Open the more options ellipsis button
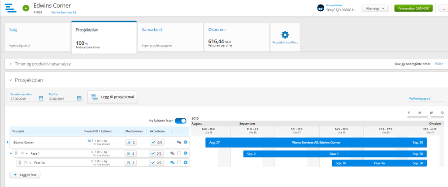 point(444,9)
